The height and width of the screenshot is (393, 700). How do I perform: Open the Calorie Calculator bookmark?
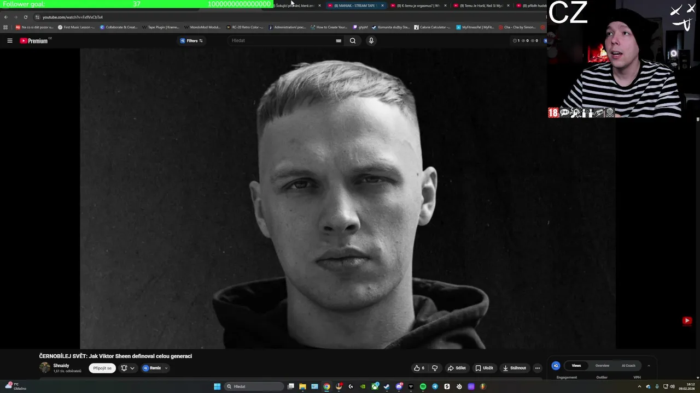[x=432, y=27]
